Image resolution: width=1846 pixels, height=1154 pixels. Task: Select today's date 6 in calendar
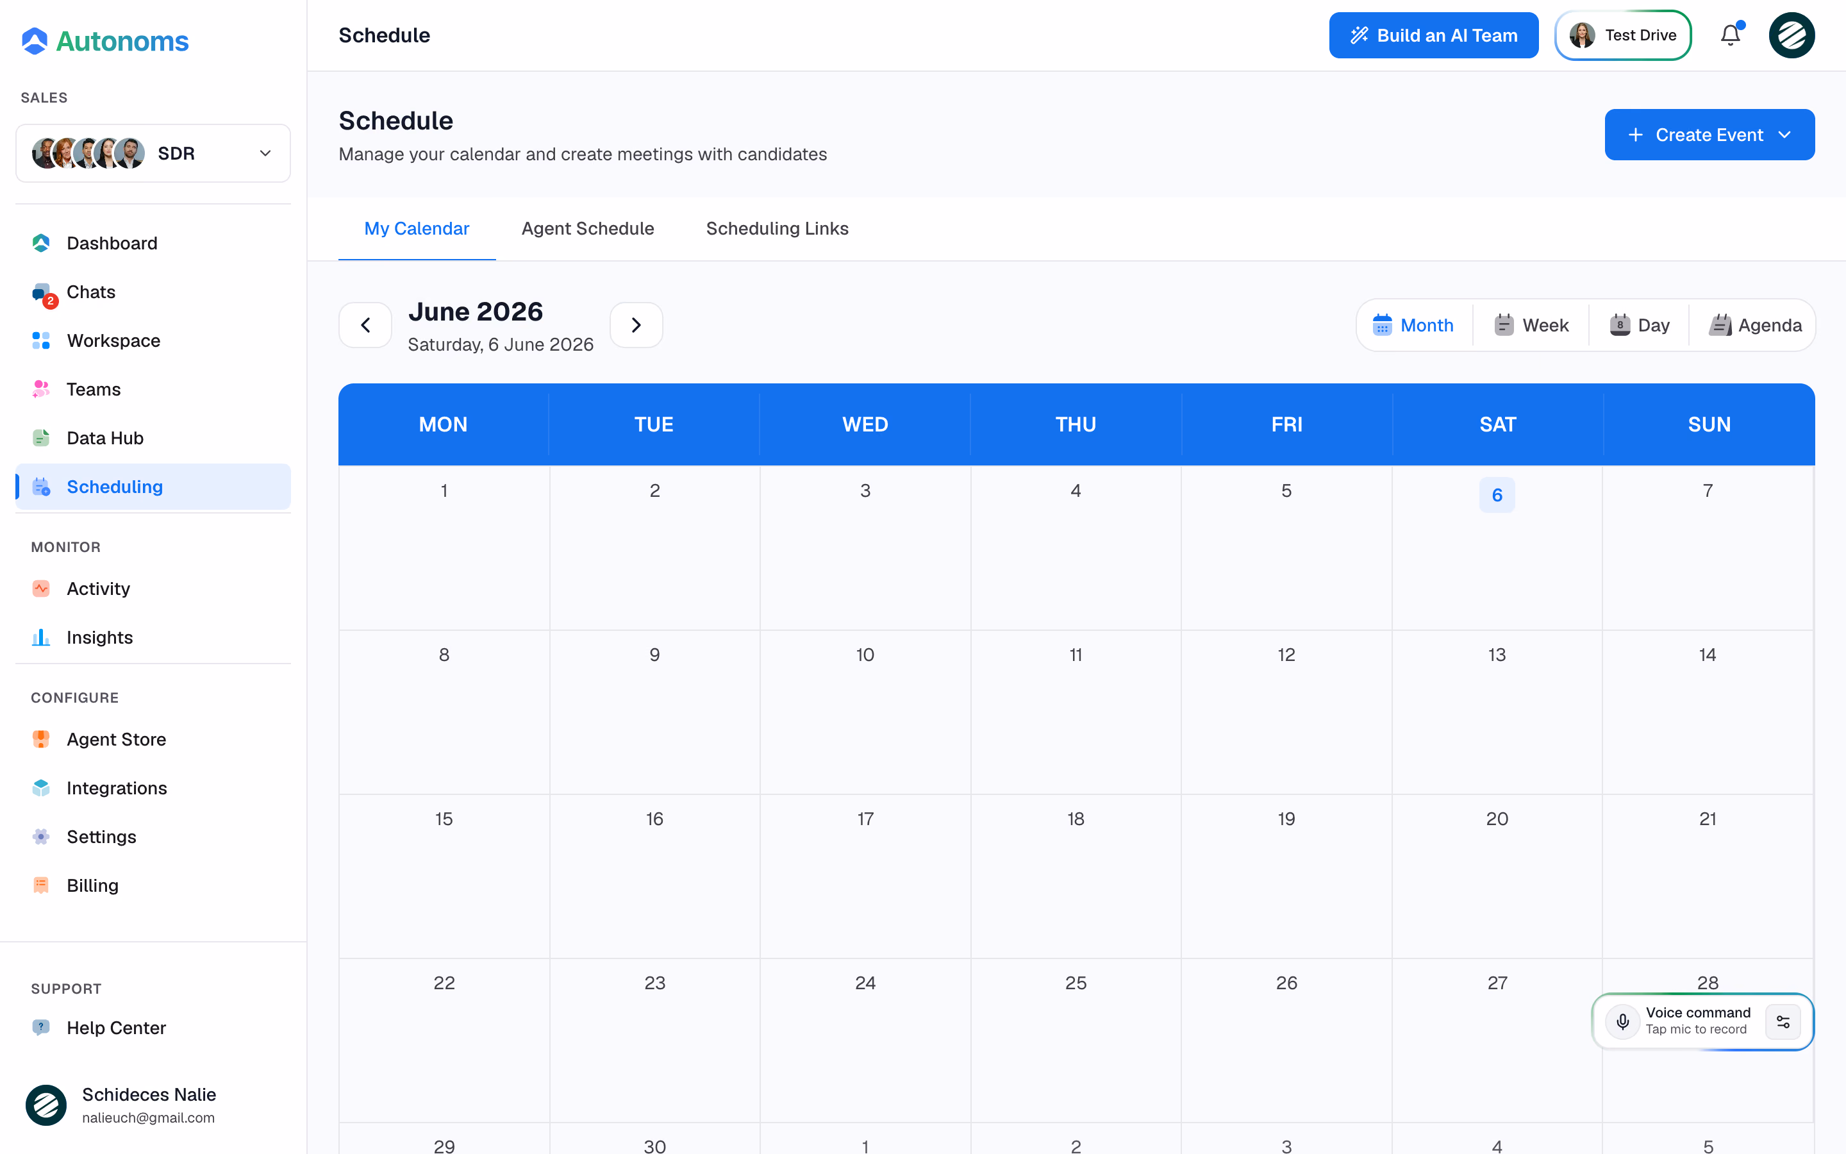coord(1497,494)
